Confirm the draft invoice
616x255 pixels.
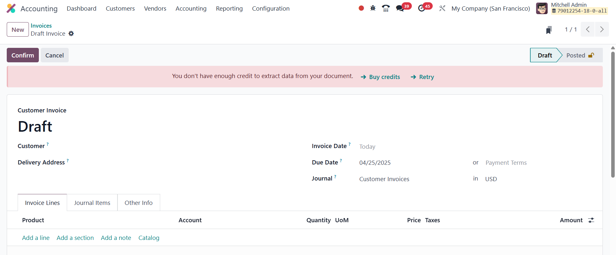point(23,55)
